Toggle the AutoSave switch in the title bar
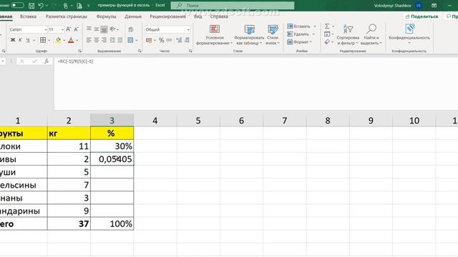 [x=17, y=5]
